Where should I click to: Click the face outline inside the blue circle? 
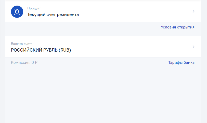point(17,12)
